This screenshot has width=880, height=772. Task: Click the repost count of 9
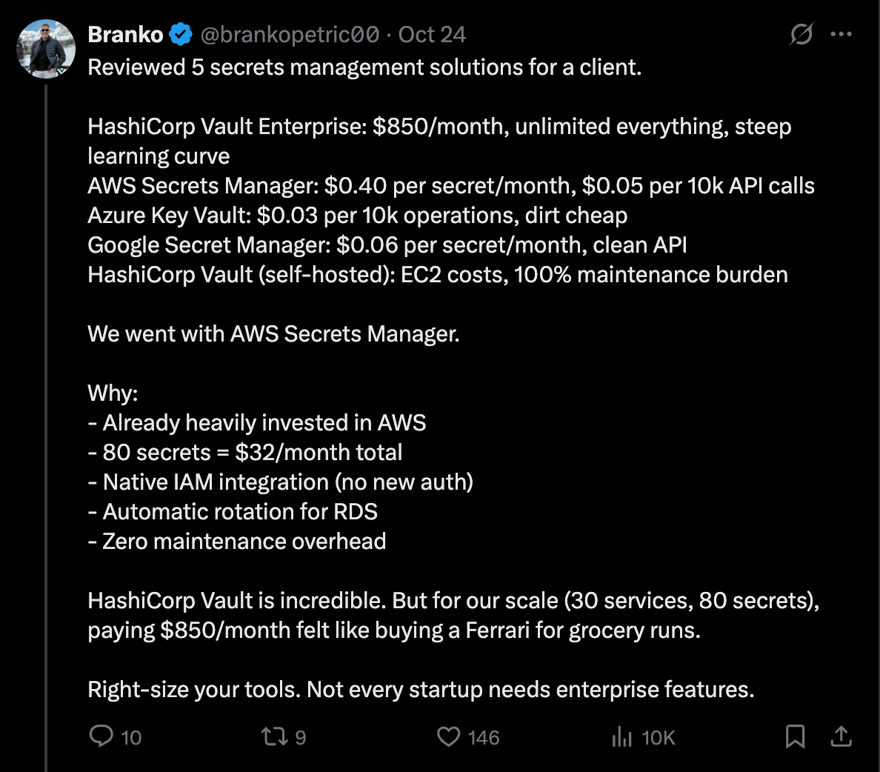pyautogui.click(x=300, y=737)
